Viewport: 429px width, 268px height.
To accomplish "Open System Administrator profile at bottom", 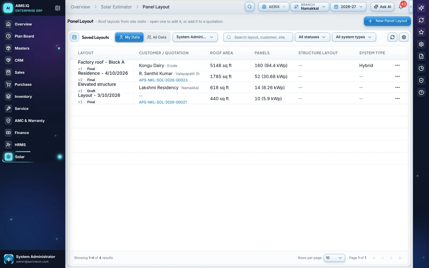I will point(33,259).
